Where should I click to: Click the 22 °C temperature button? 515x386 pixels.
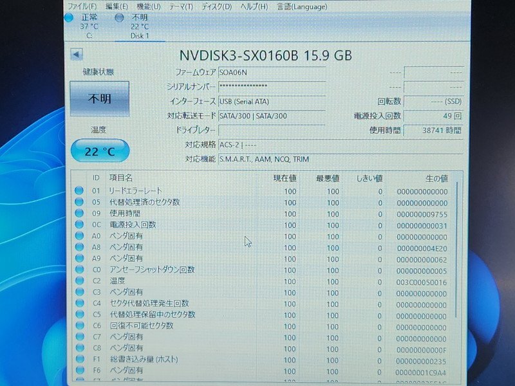pos(100,152)
